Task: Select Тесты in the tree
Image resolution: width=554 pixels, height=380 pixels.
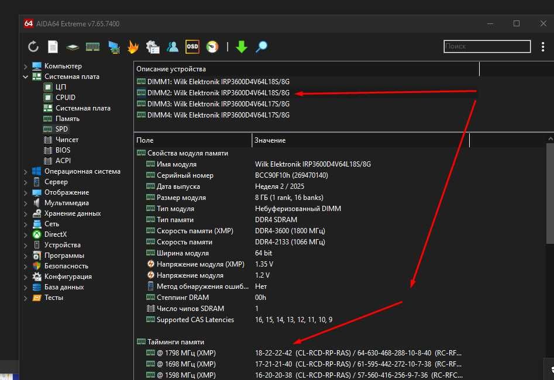Action: click(x=54, y=298)
